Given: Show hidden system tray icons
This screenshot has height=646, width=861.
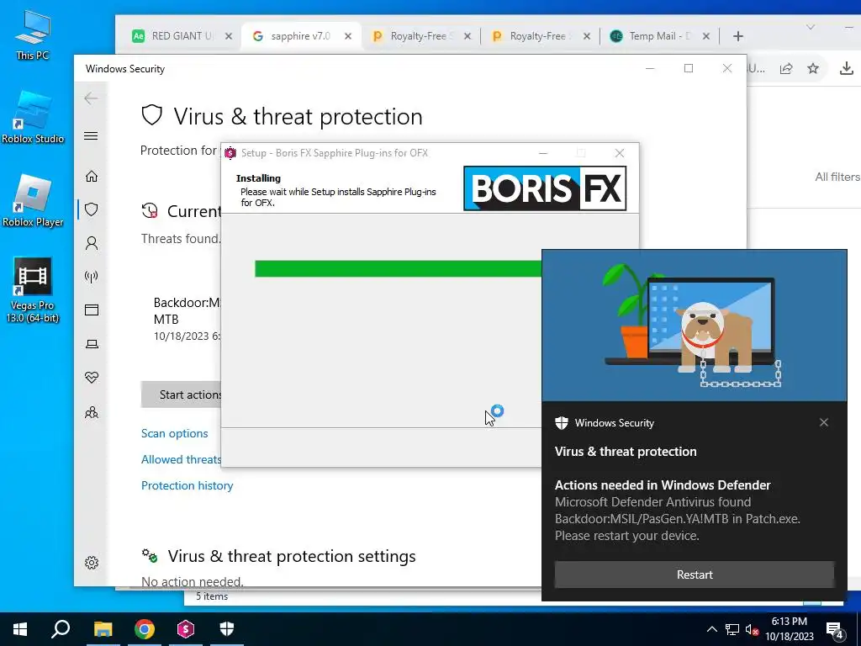Looking at the screenshot, I should coord(711,629).
